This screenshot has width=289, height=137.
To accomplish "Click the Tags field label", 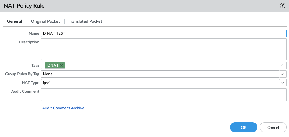I will (35, 65).
